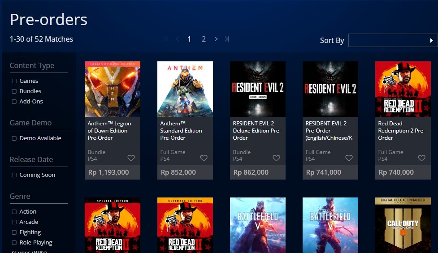
Task: Click Anthem Standard Edition Pre-Order title
Action: (181, 131)
